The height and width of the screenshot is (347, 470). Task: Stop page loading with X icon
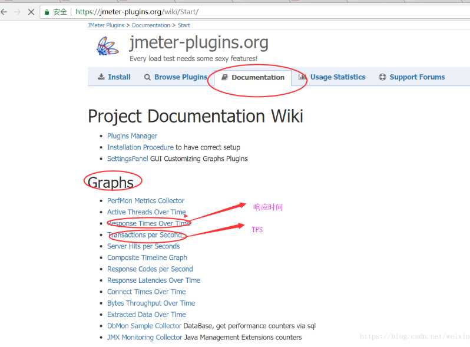(x=31, y=12)
